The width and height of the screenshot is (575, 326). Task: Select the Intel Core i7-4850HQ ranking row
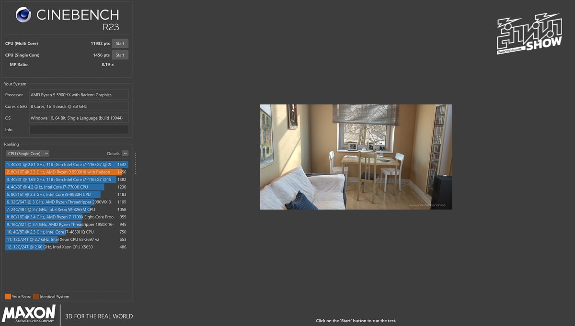(67, 232)
